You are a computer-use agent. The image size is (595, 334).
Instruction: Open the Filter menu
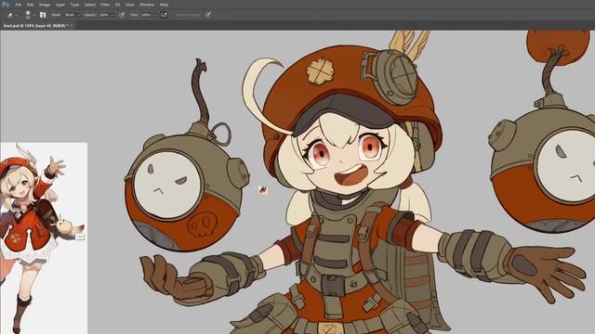[x=105, y=5]
